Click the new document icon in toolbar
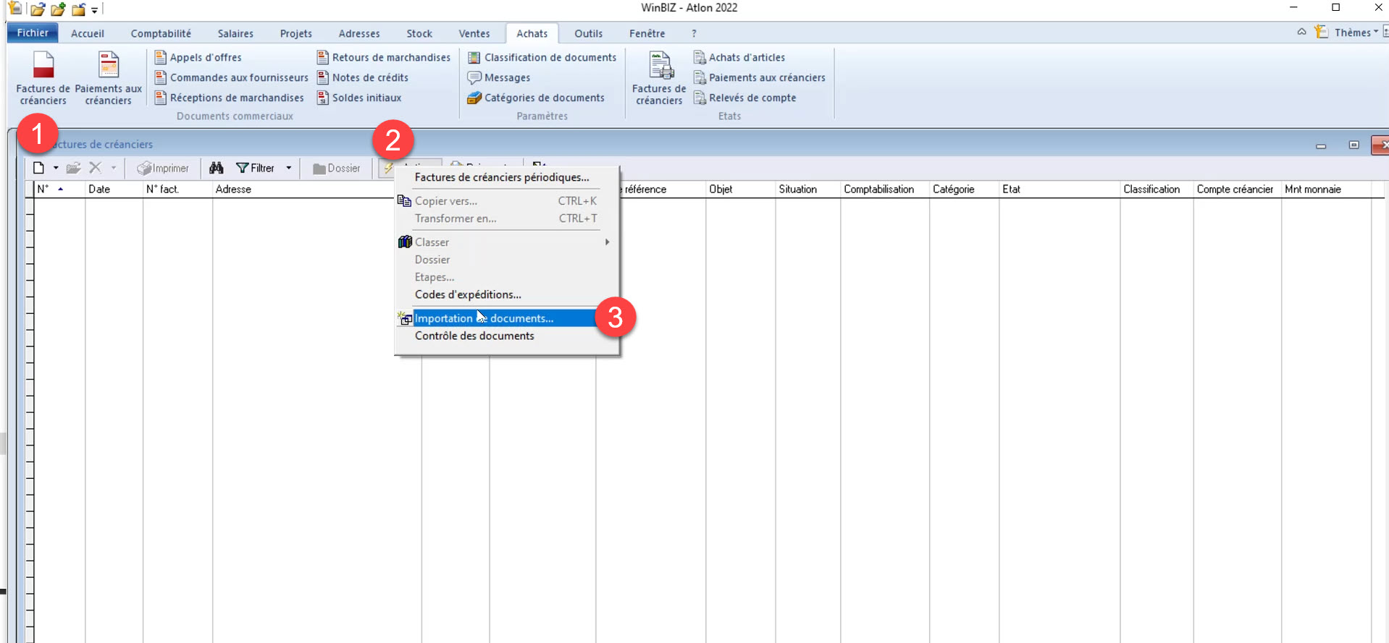 coord(39,168)
